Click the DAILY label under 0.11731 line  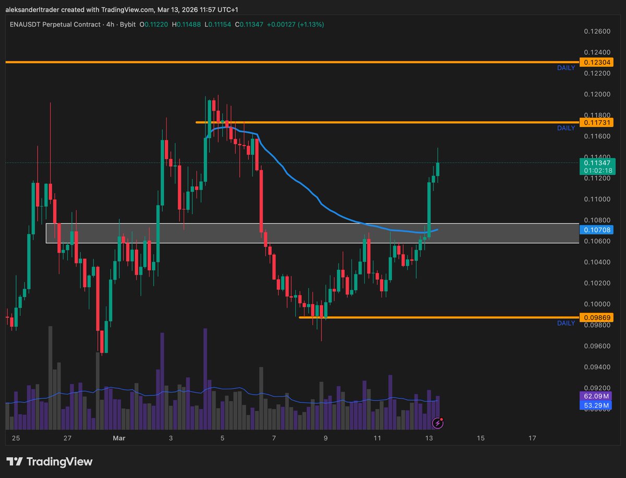pyautogui.click(x=566, y=128)
